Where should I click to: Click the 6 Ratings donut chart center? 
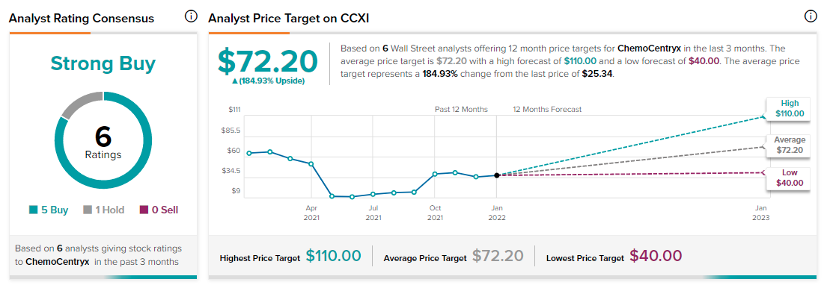coord(103,142)
